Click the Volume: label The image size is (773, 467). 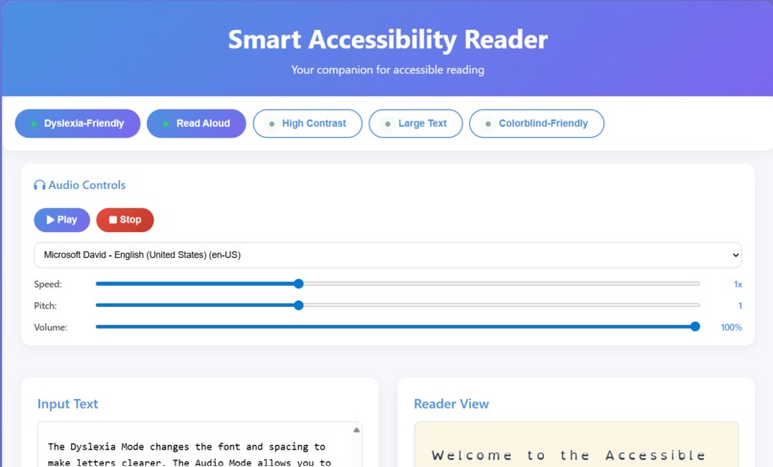(50, 327)
